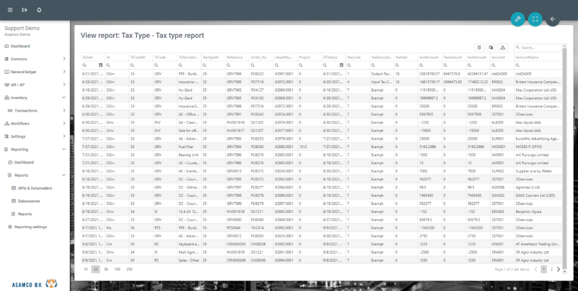Screen dimensions: 578x291
Task: Collapse the Reporting sidebar section
Action: pyautogui.click(x=64, y=149)
